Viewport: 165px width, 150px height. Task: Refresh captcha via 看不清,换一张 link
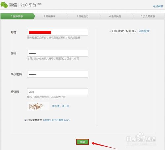click(60, 106)
